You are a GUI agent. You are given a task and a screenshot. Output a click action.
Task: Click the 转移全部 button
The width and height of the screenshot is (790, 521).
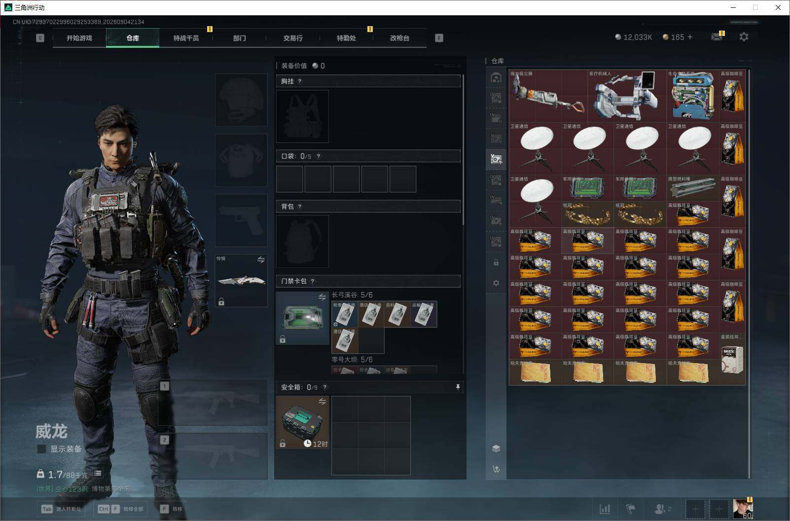click(120, 509)
